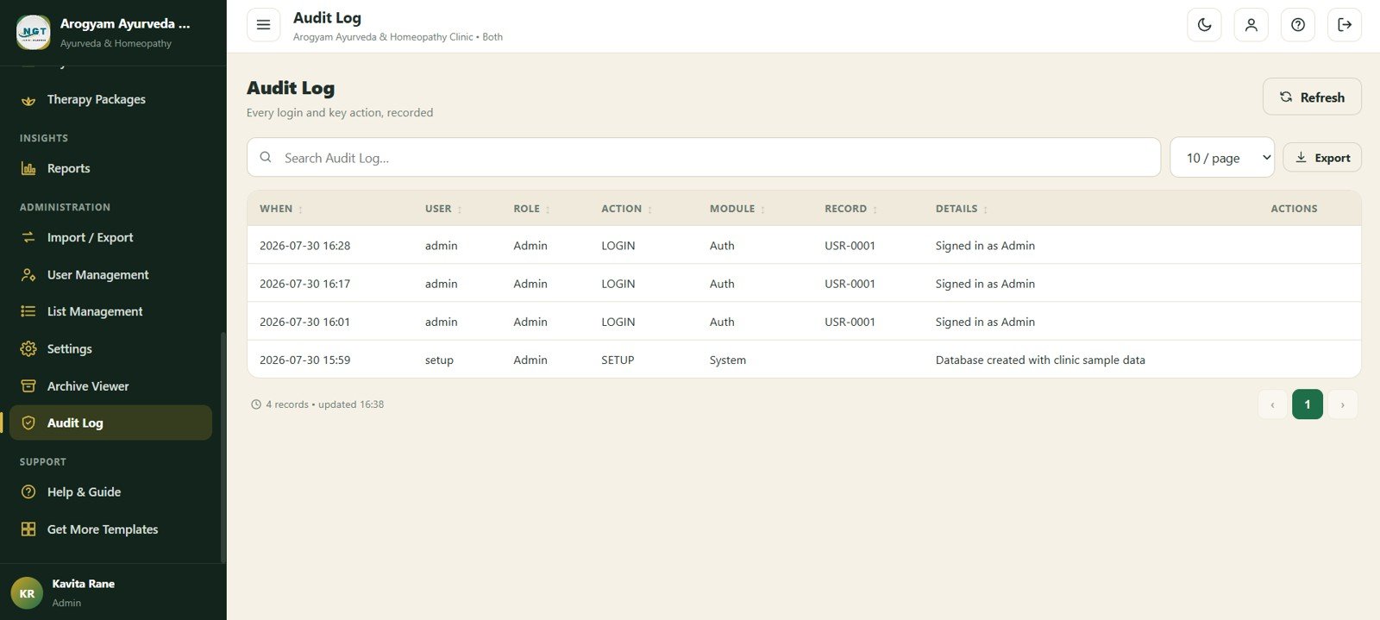Click the Settings gear icon
This screenshot has height=620, width=1380.
tap(28, 348)
